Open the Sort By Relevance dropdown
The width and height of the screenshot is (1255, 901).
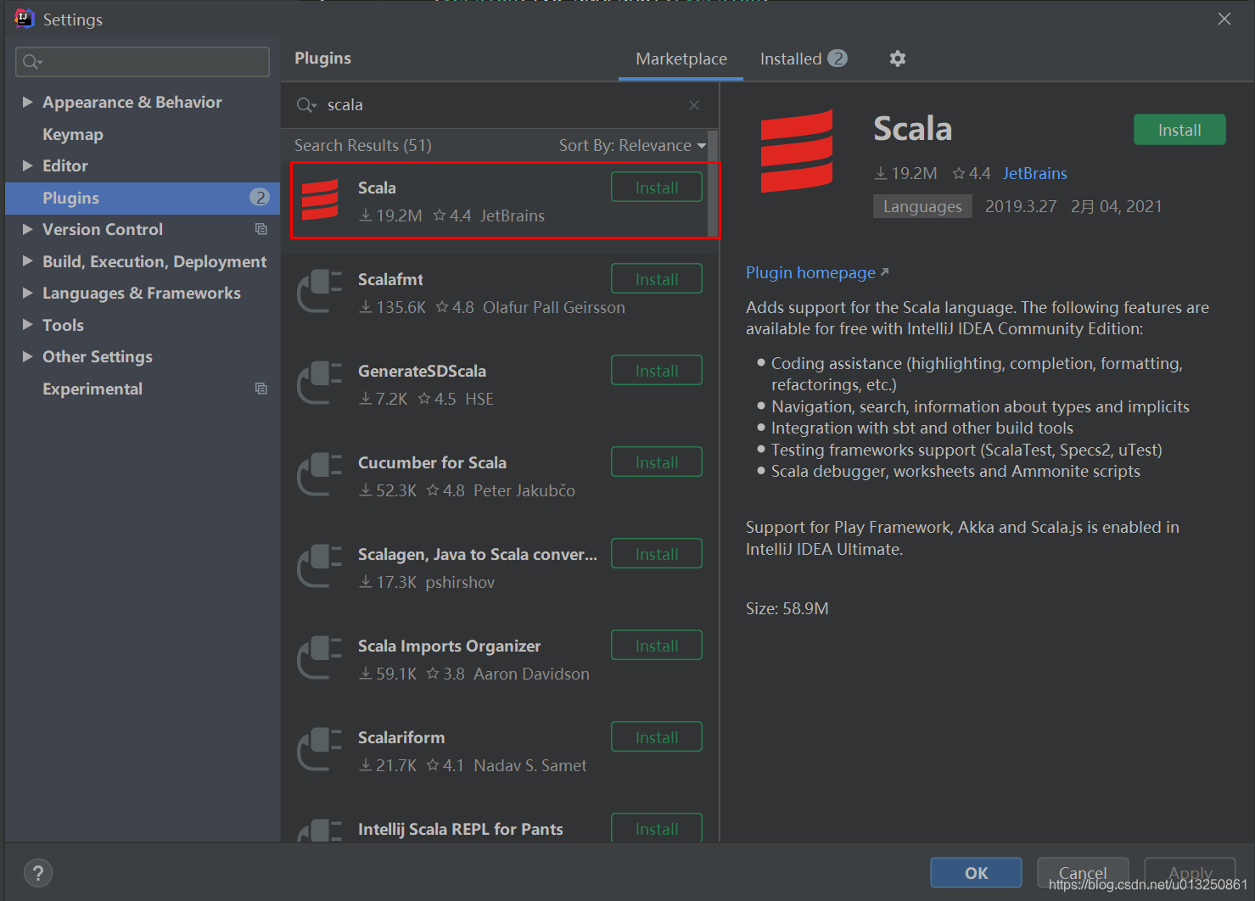tap(632, 146)
